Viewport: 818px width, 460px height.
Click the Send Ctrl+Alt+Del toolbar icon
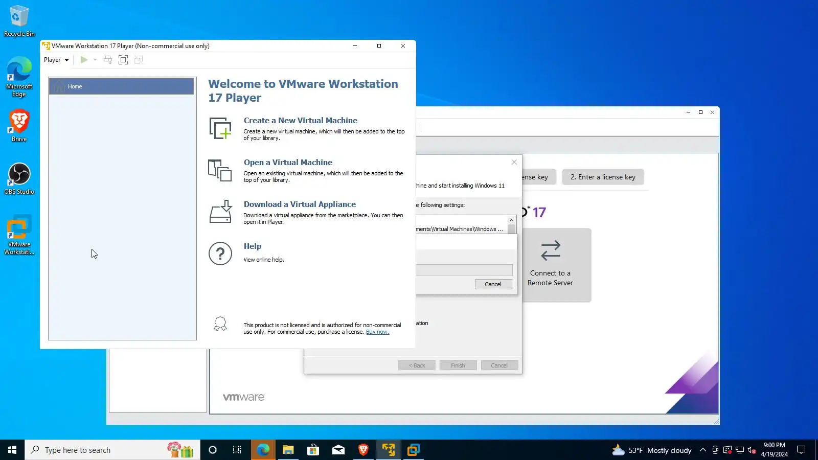pyautogui.click(x=108, y=60)
